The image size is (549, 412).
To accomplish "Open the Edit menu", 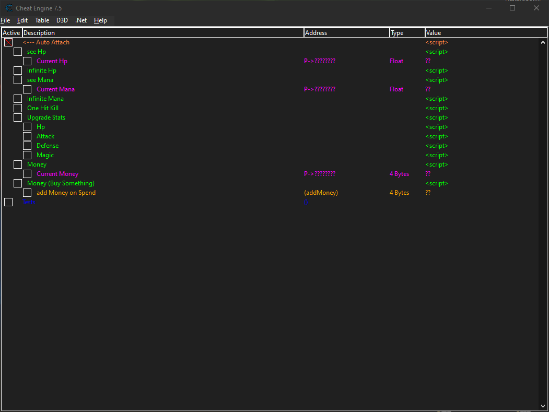I will pyautogui.click(x=22, y=20).
